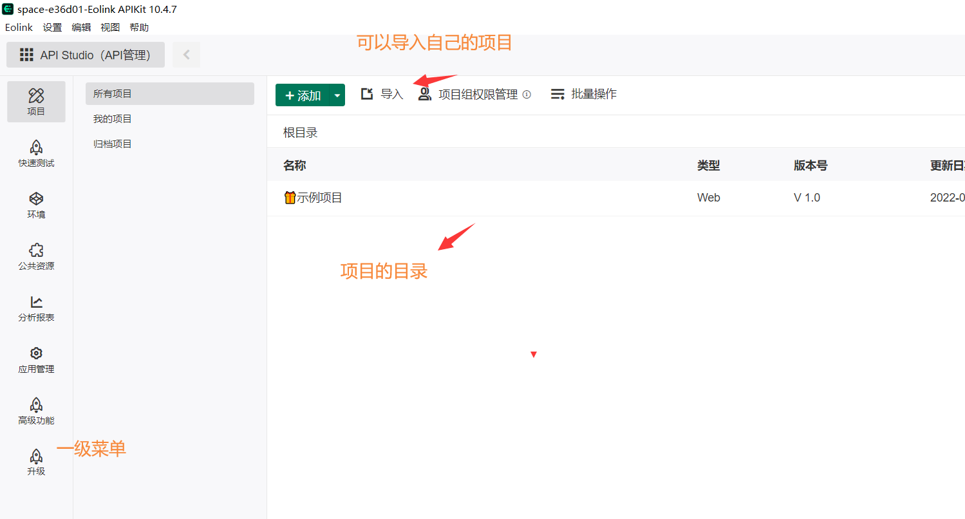Click the 根目录 breadcrumb
965x519 pixels.
(x=301, y=133)
